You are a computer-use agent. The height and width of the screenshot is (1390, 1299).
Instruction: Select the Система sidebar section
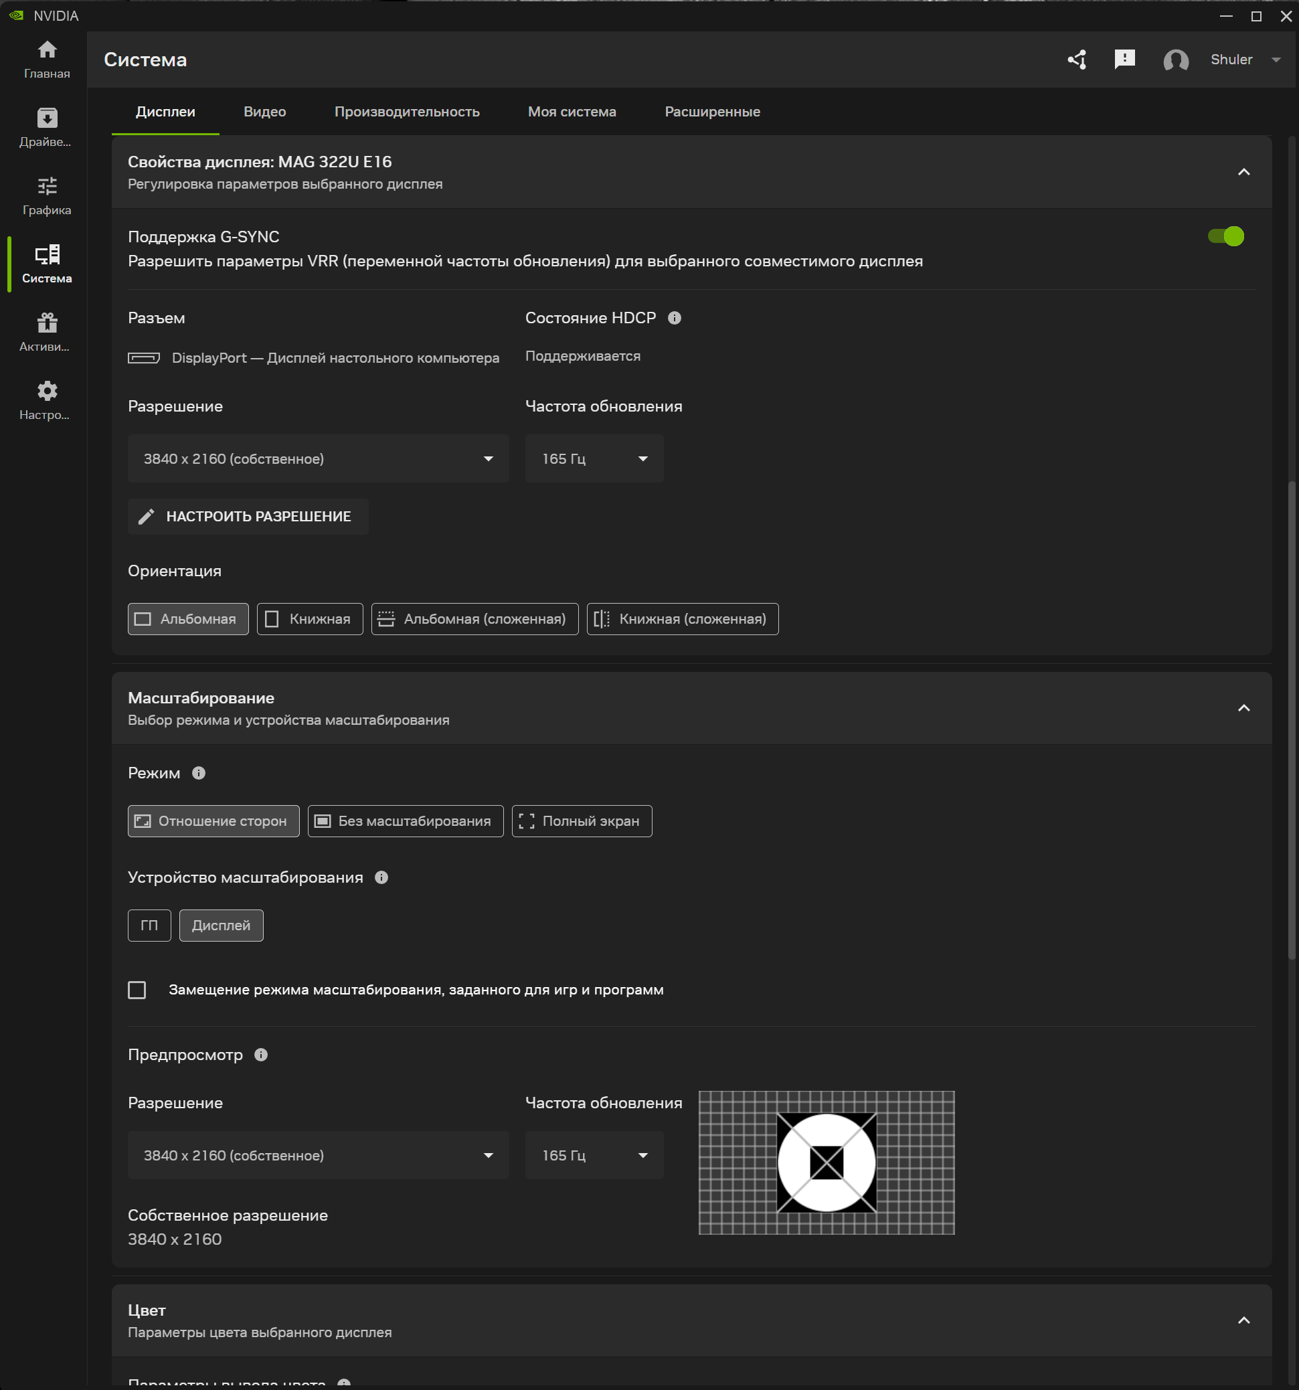point(47,264)
